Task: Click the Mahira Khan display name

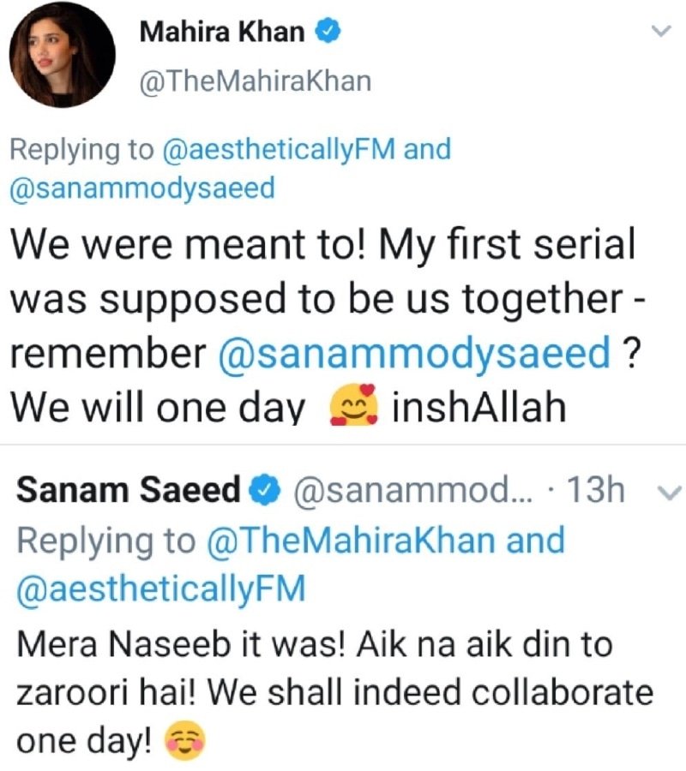Action: click(221, 33)
